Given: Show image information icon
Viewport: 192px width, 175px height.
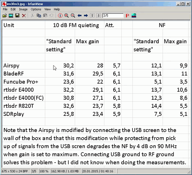Looking at the screenshot, I should click(x=60, y=16).
